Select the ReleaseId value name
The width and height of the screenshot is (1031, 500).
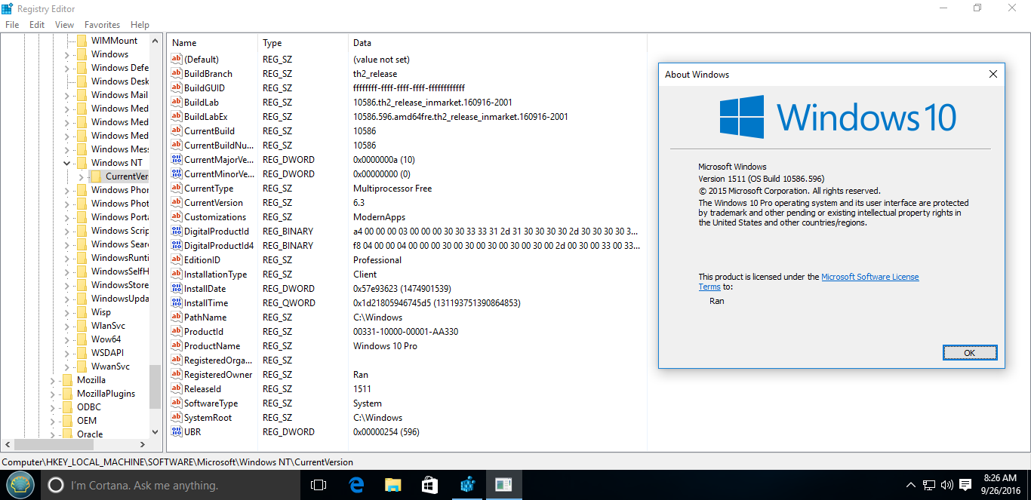[202, 389]
